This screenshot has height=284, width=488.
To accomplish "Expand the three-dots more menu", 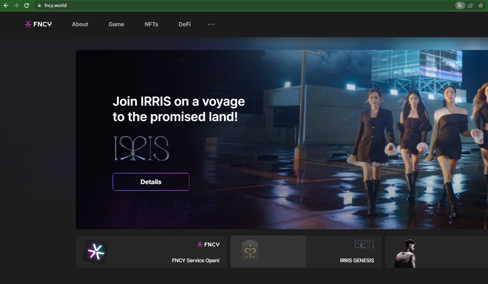I will [211, 24].
